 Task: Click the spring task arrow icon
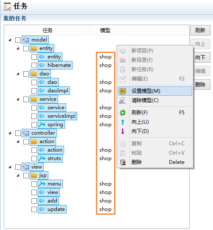coord(42,125)
